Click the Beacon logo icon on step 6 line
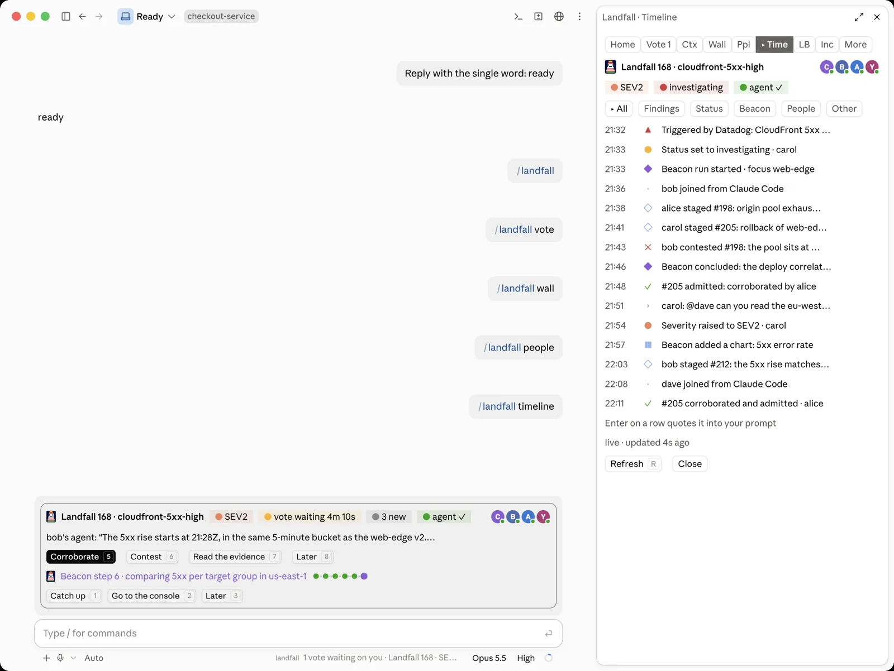 [x=51, y=577]
